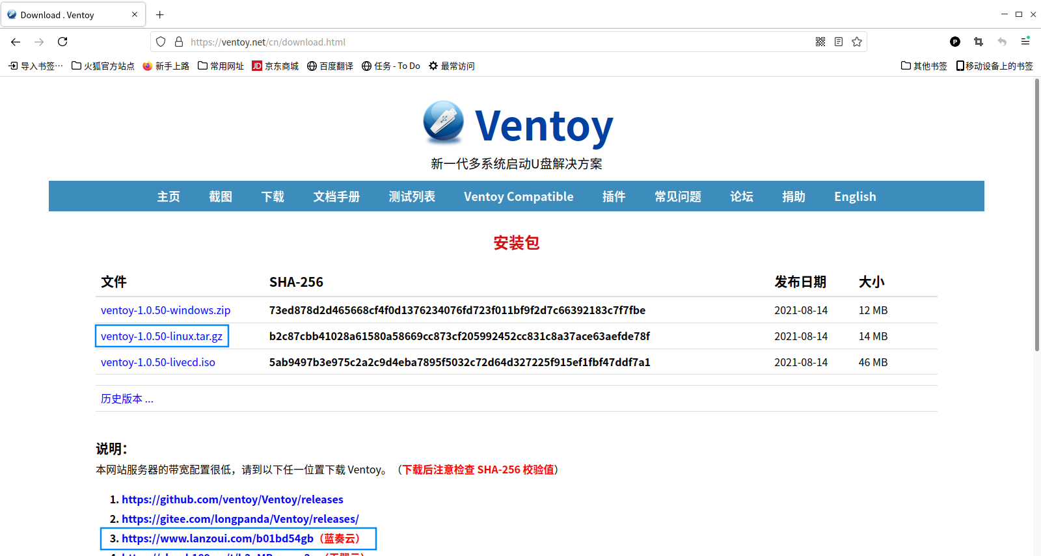Open the 百度翻译 bookmark
This screenshot has height=556, width=1041.
(x=330, y=66)
